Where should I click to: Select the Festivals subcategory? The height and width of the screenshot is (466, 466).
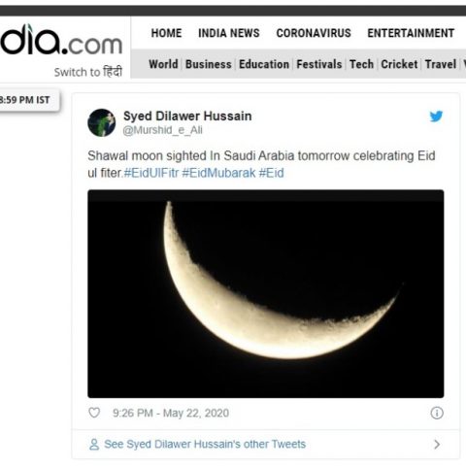pyautogui.click(x=319, y=64)
